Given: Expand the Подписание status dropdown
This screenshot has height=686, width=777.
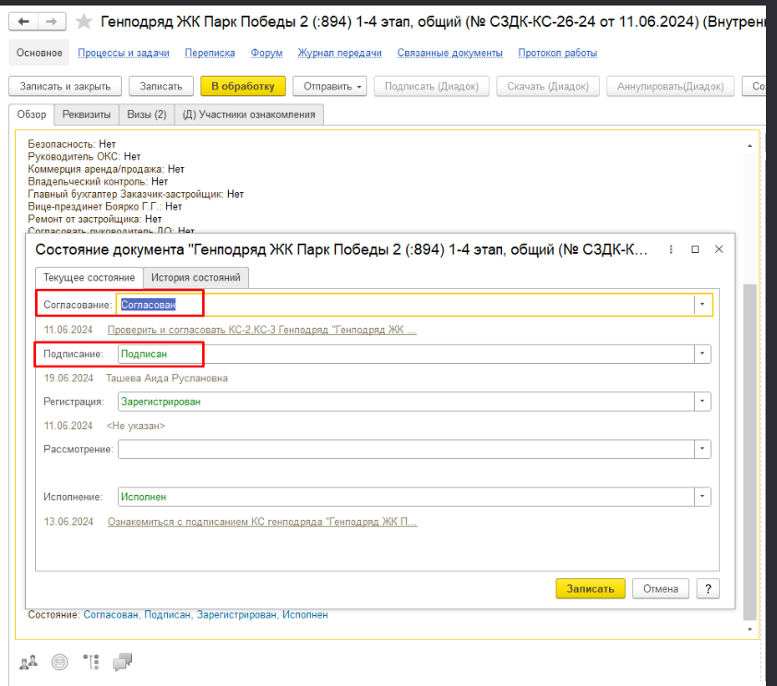Looking at the screenshot, I should point(703,354).
